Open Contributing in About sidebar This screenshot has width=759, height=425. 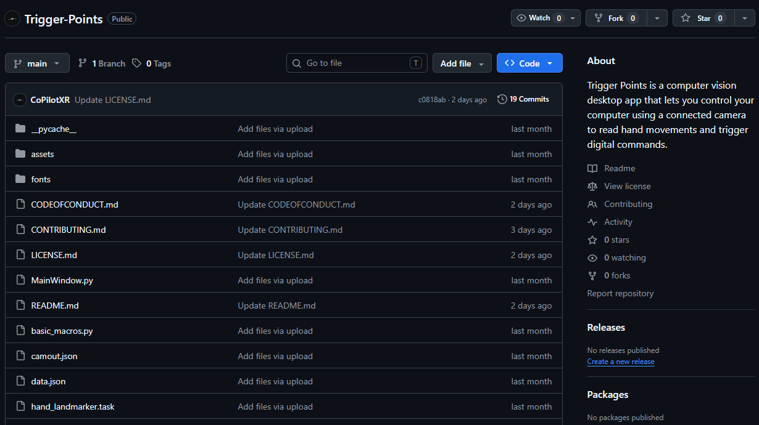click(x=628, y=204)
